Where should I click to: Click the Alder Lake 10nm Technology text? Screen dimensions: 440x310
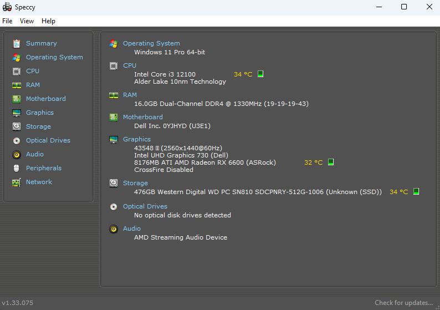180,82
